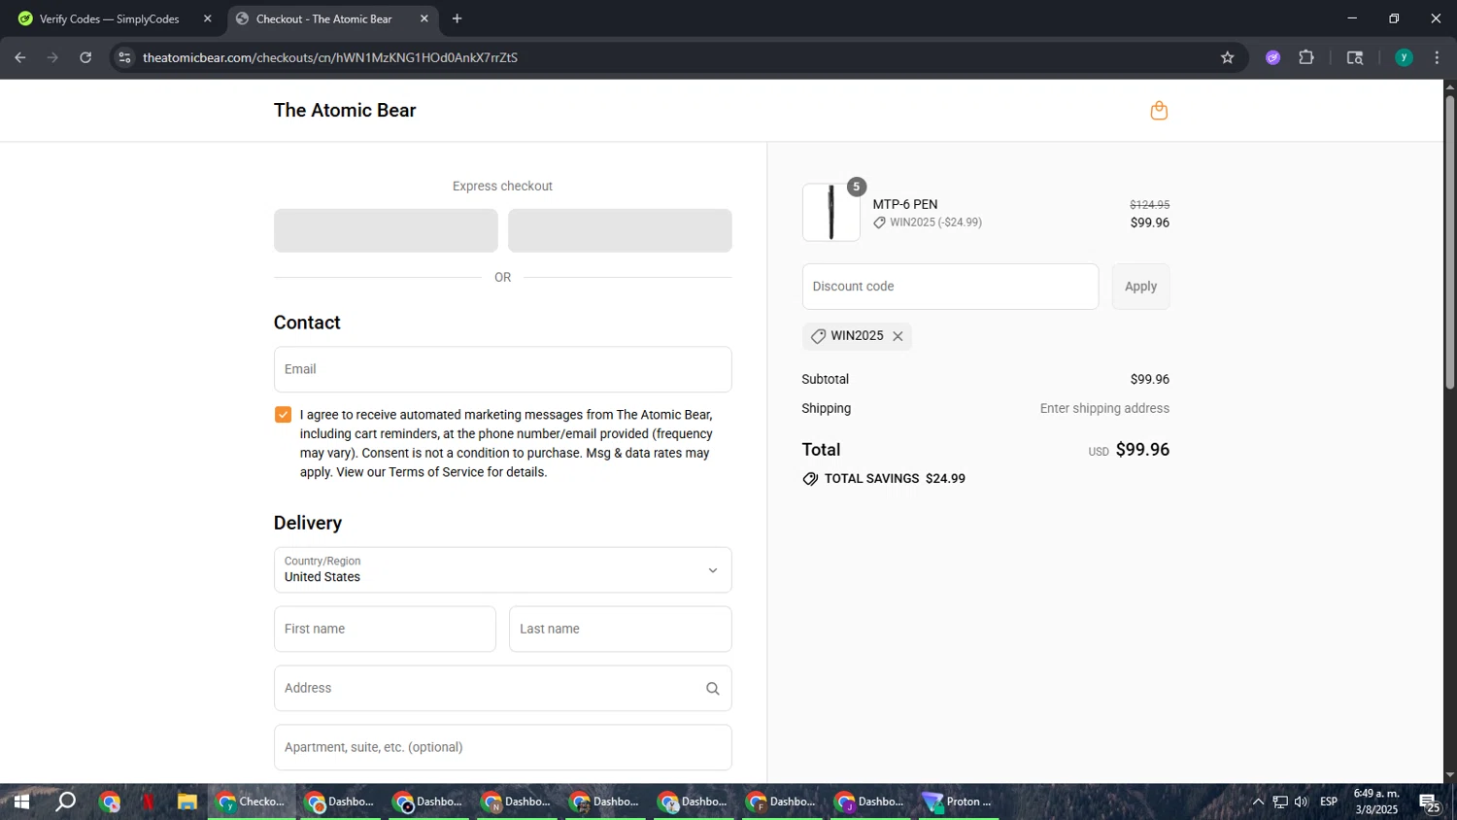Open the Netflix taskbar icon

149,802
